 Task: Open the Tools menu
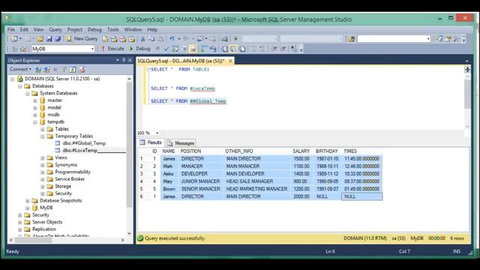(x=113, y=29)
